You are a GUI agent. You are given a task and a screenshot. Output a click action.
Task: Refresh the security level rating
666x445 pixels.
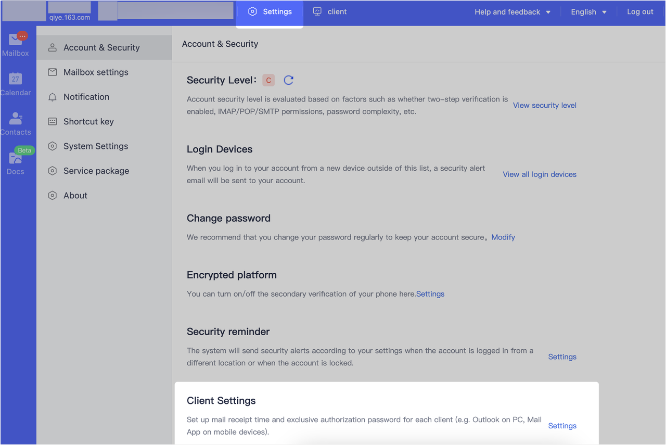[288, 80]
